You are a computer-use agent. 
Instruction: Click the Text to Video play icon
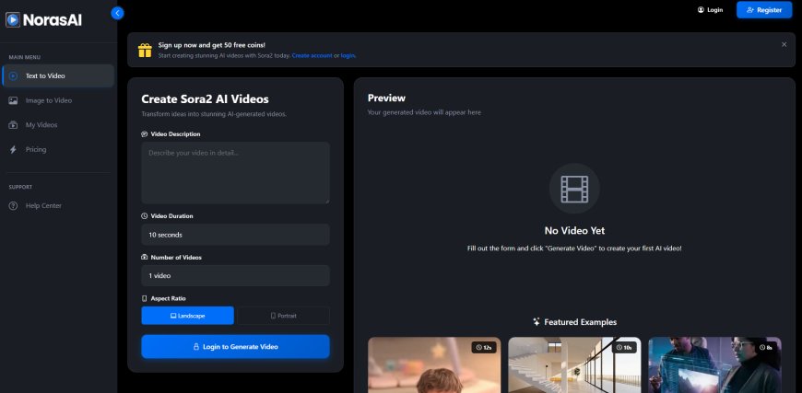13,76
